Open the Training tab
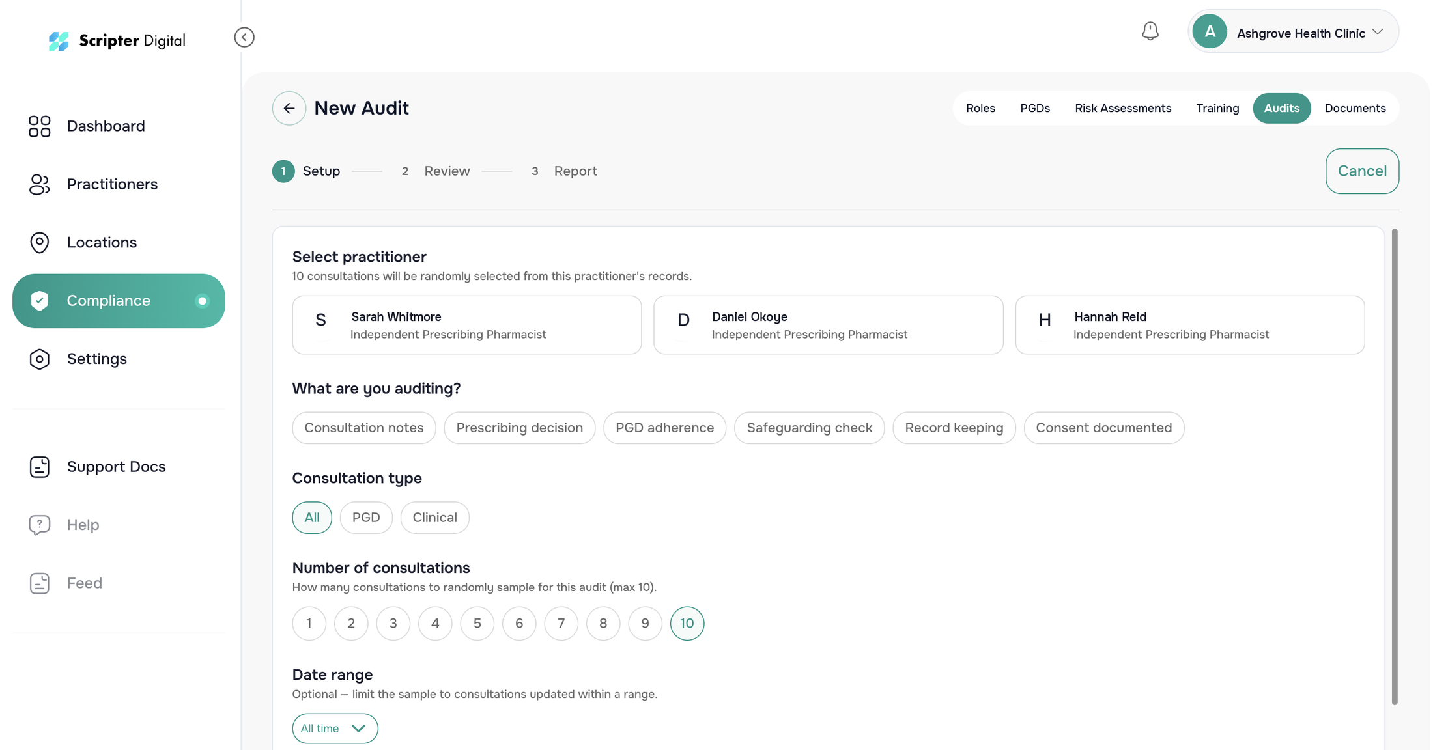Image resolution: width=1433 pixels, height=750 pixels. [x=1217, y=108]
